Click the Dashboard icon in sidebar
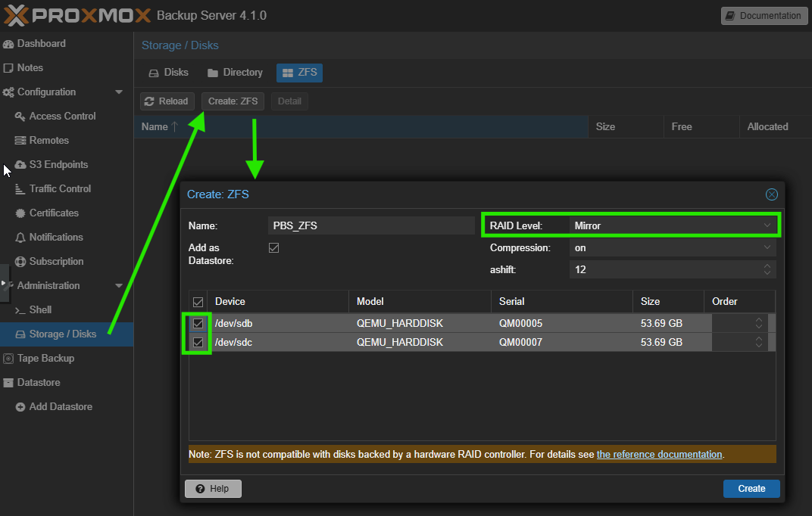The image size is (812, 516). tap(8, 44)
